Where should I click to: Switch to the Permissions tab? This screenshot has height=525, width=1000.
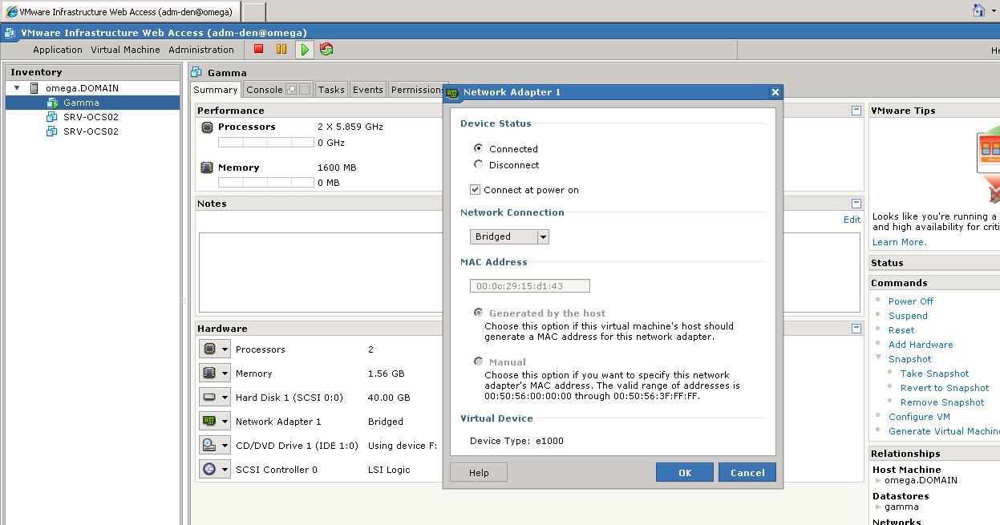click(416, 90)
